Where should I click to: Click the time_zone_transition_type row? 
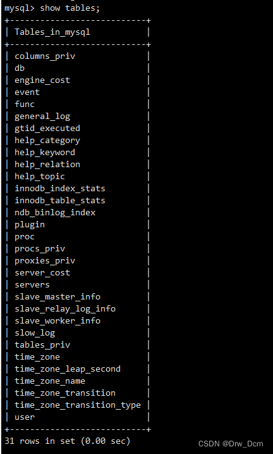pyautogui.click(x=78, y=405)
